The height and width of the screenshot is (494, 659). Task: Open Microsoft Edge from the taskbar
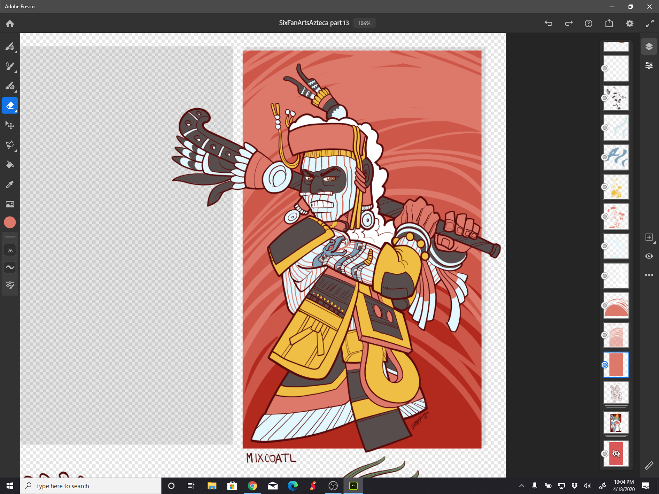[293, 486]
